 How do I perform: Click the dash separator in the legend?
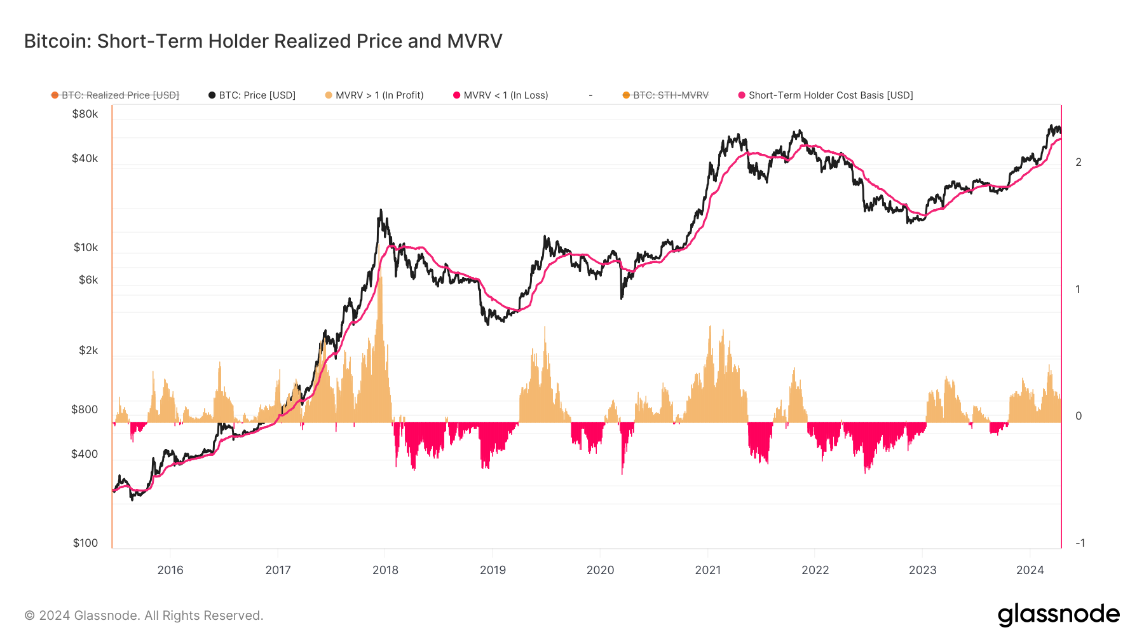tap(590, 95)
